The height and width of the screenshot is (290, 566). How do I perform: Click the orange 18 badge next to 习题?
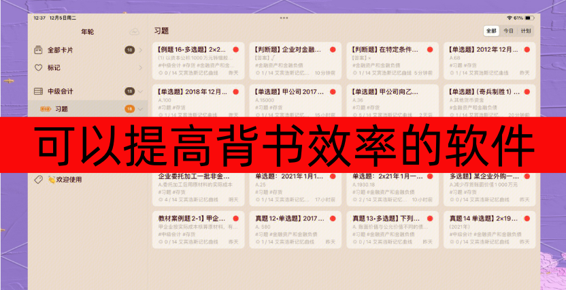click(129, 109)
